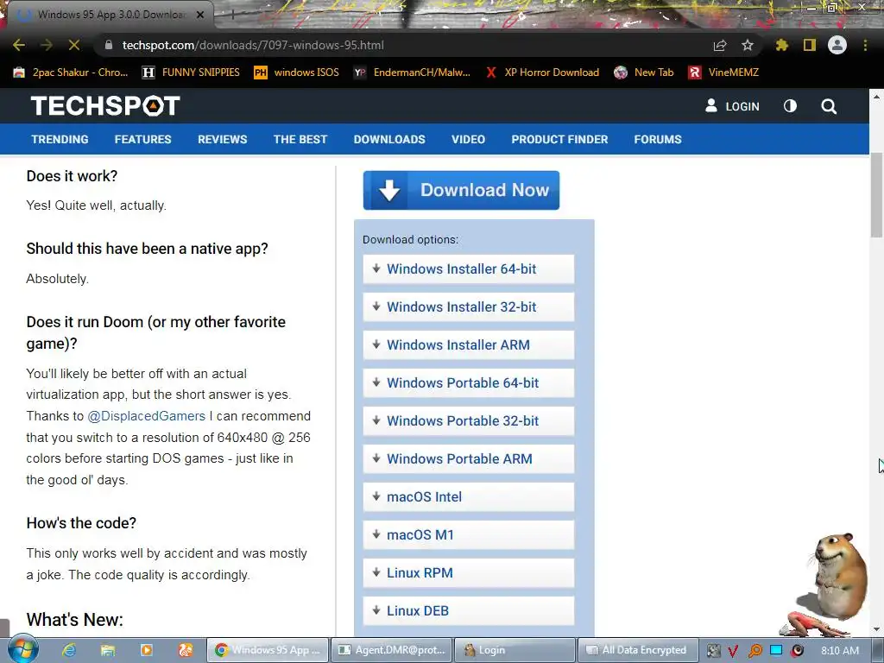Open the TechSpot search magnifier
884x663 pixels.
point(829,106)
